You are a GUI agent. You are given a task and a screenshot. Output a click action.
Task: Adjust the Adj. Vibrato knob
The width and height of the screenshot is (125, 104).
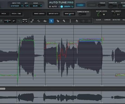[x=114, y=15]
